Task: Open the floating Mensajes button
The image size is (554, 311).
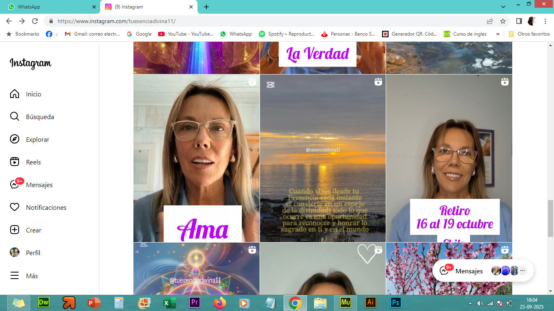Action: point(463,271)
